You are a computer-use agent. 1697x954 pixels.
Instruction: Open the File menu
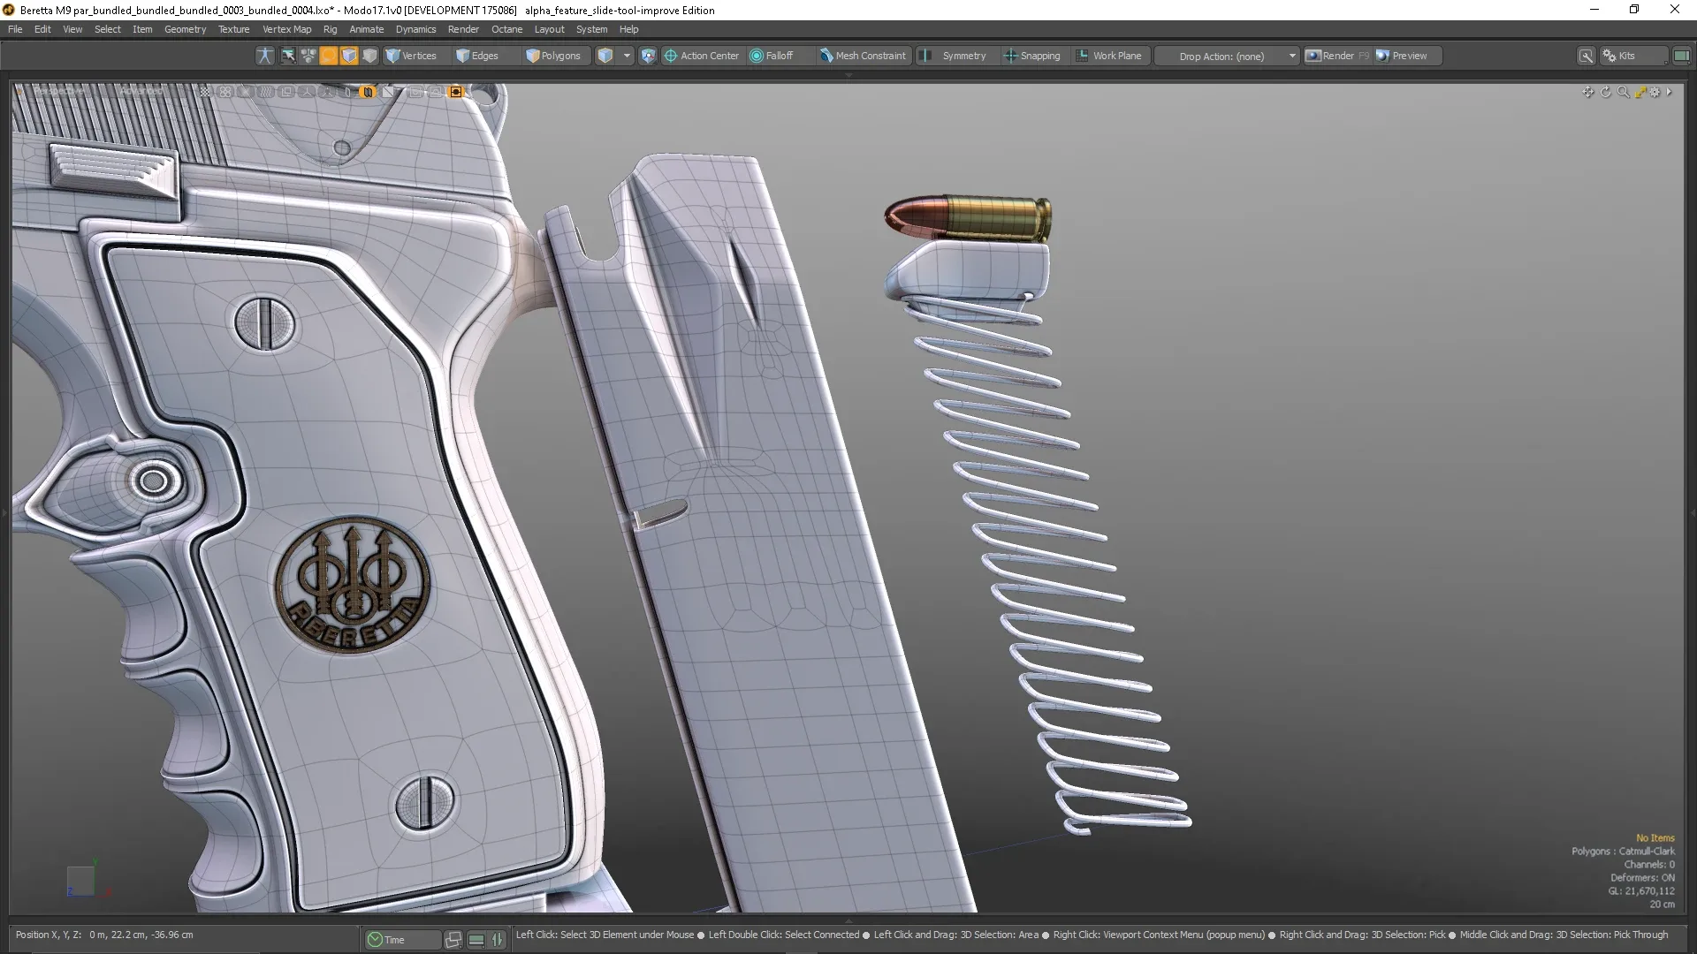click(x=15, y=29)
